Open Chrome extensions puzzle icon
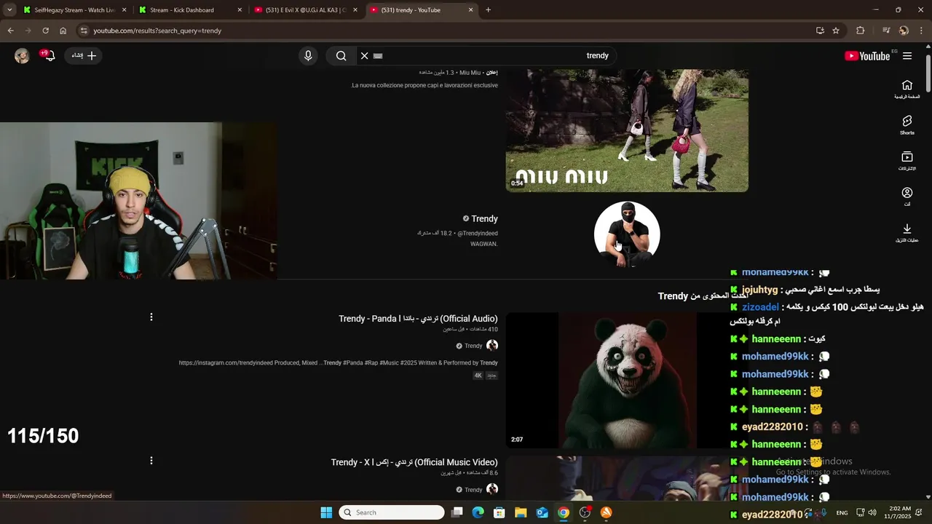Image resolution: width=932 pixels, height=524 pixels. pyautogui.click(x=861, y=31)
